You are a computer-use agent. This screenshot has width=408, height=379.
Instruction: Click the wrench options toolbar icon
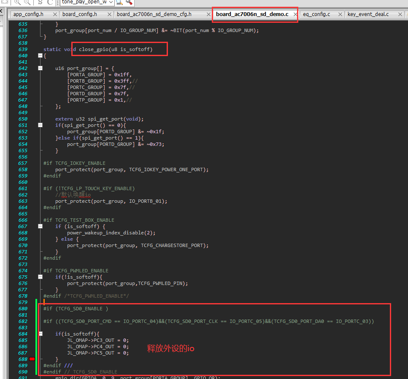(129, 3)
